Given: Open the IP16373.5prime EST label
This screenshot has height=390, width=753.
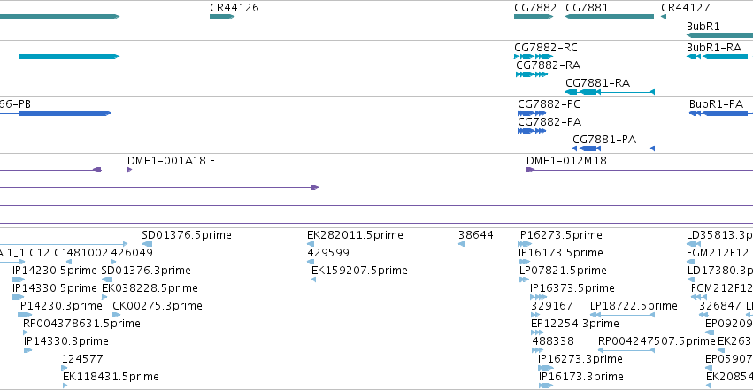Looking at the screenshot, I should tap(572, 288).
